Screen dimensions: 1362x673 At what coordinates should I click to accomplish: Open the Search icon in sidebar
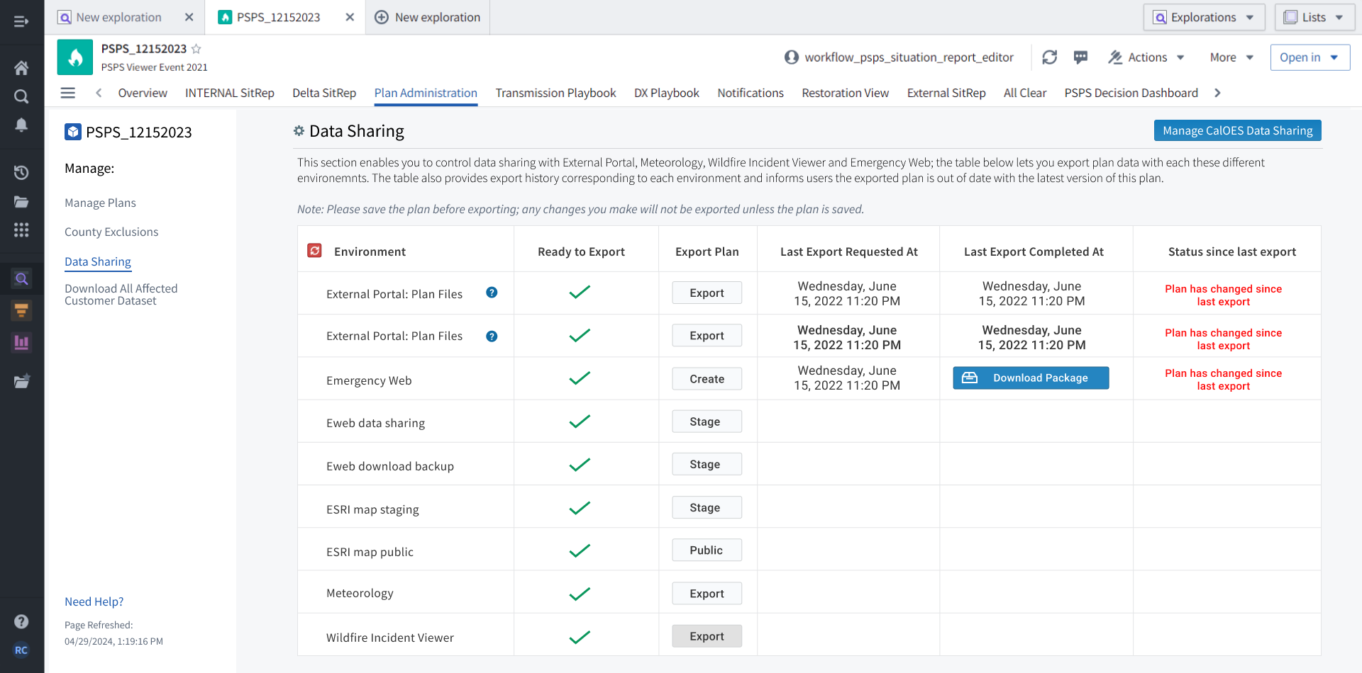pos(21,96)
